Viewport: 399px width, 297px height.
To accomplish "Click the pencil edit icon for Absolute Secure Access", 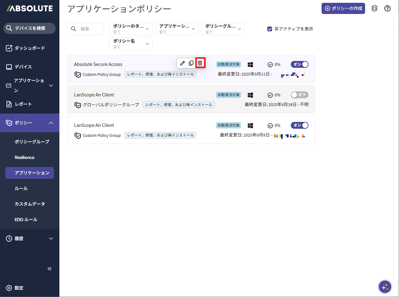I will [183, 63].
